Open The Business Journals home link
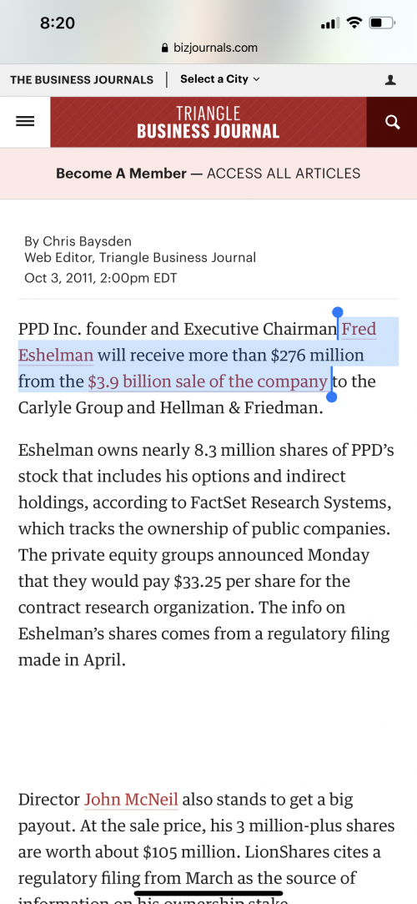The image size is (417, 904). pos(82,79)
